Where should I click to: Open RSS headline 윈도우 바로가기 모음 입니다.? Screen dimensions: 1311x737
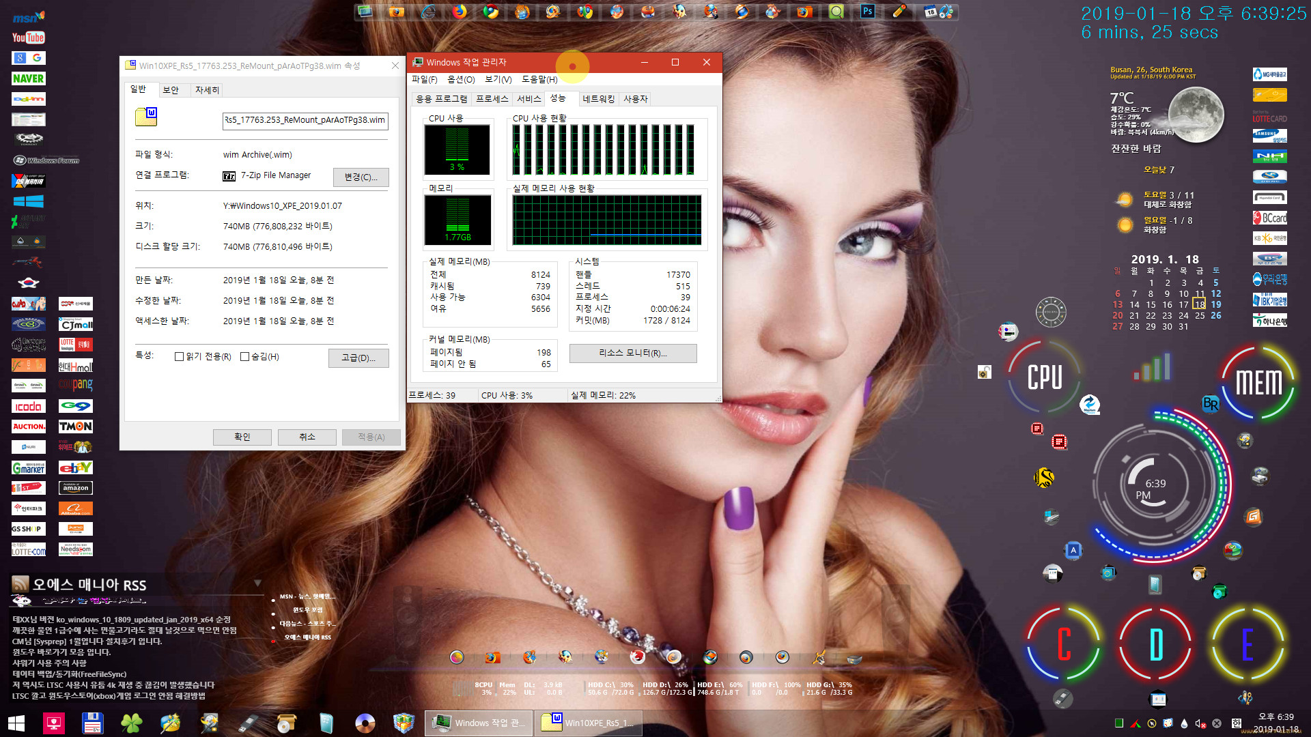point(61,652)
